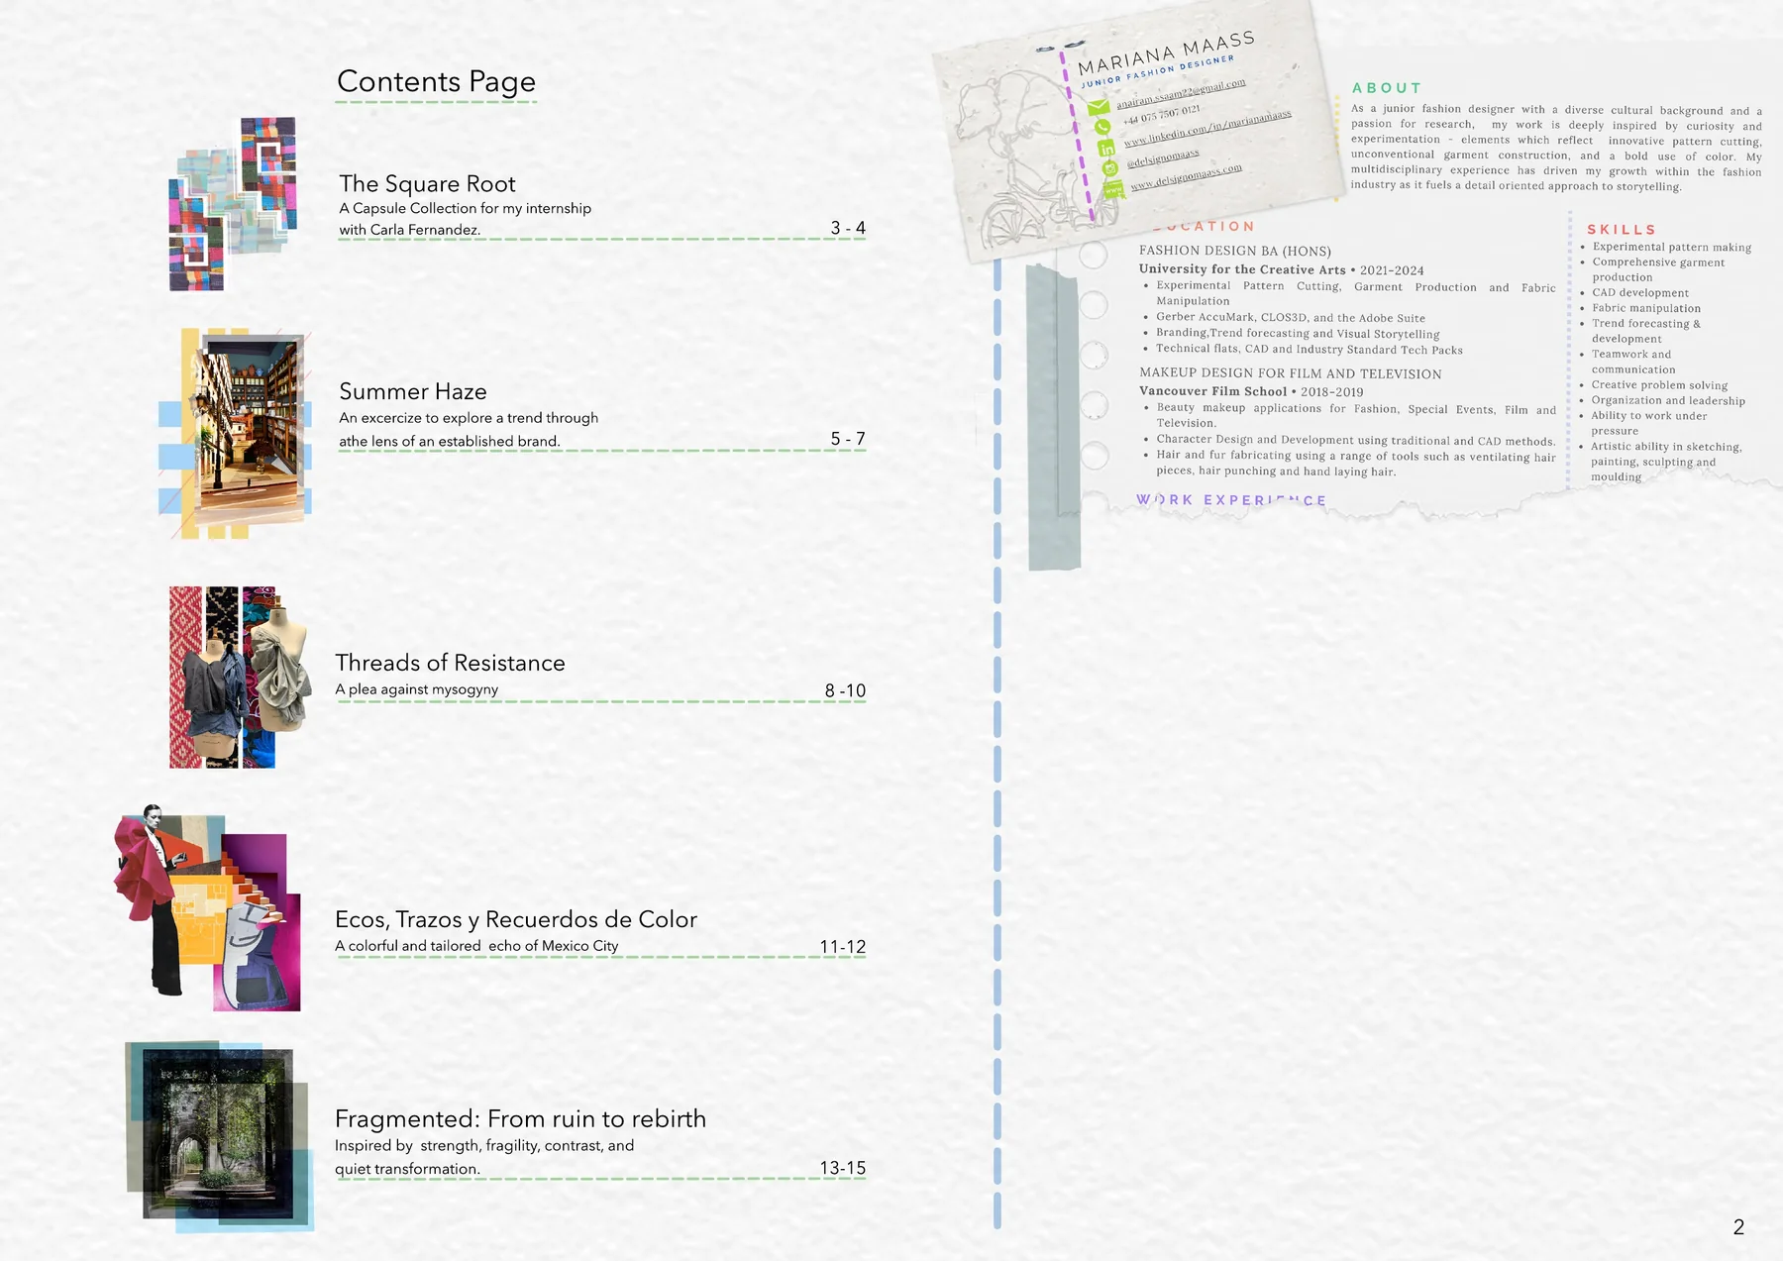Select the Ecos, Trazos y Recuerdos collage thumbnail
The width and height of the screenshot is (1783, 1261).
pos(206,907)
